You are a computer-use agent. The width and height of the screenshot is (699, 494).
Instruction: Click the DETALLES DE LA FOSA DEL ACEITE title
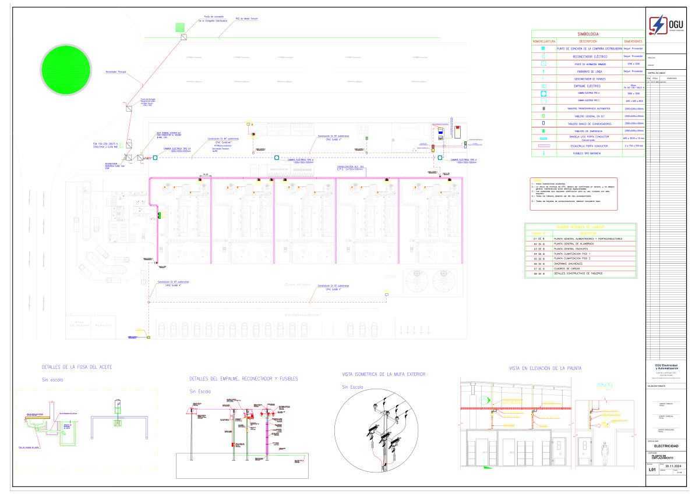coord(77,368)
